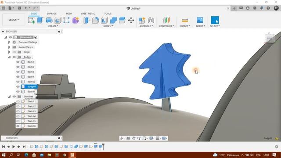Open the Help question mark icon
The height and width of the screenshot is (158, 281).
268,8
